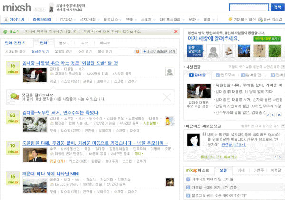Click the blue 검색 search button
The image size is (285, 200).
click(x=277, y=7)
